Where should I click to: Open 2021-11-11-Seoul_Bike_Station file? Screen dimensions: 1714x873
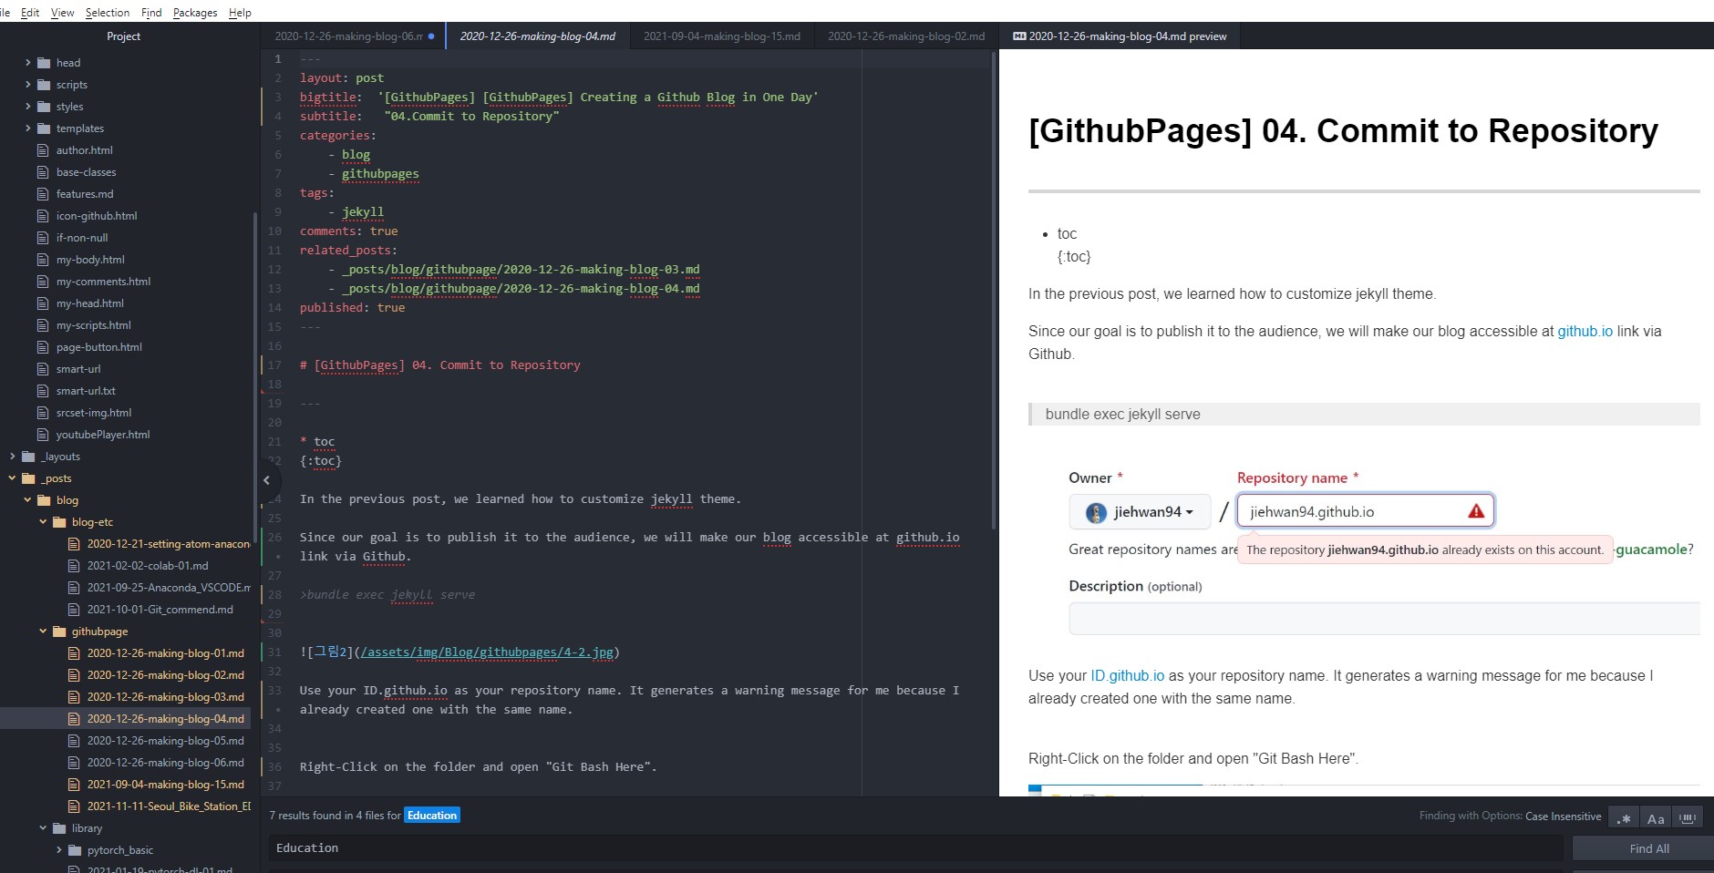[x=169, y=806]
